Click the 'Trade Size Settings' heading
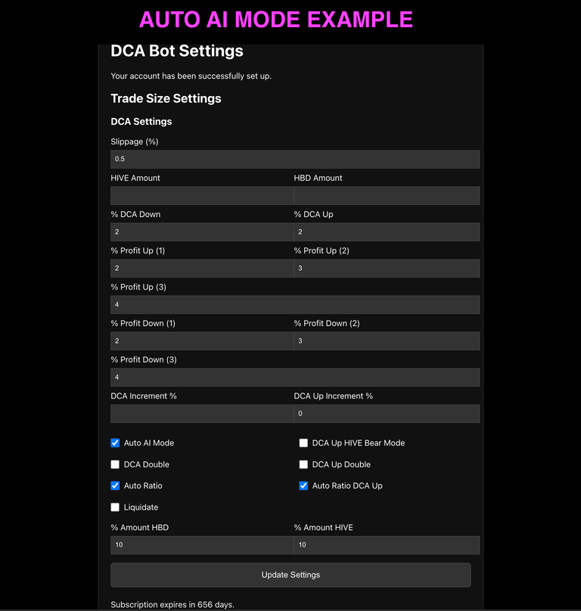This screenshot has width=581, height=611. point(166,98)
